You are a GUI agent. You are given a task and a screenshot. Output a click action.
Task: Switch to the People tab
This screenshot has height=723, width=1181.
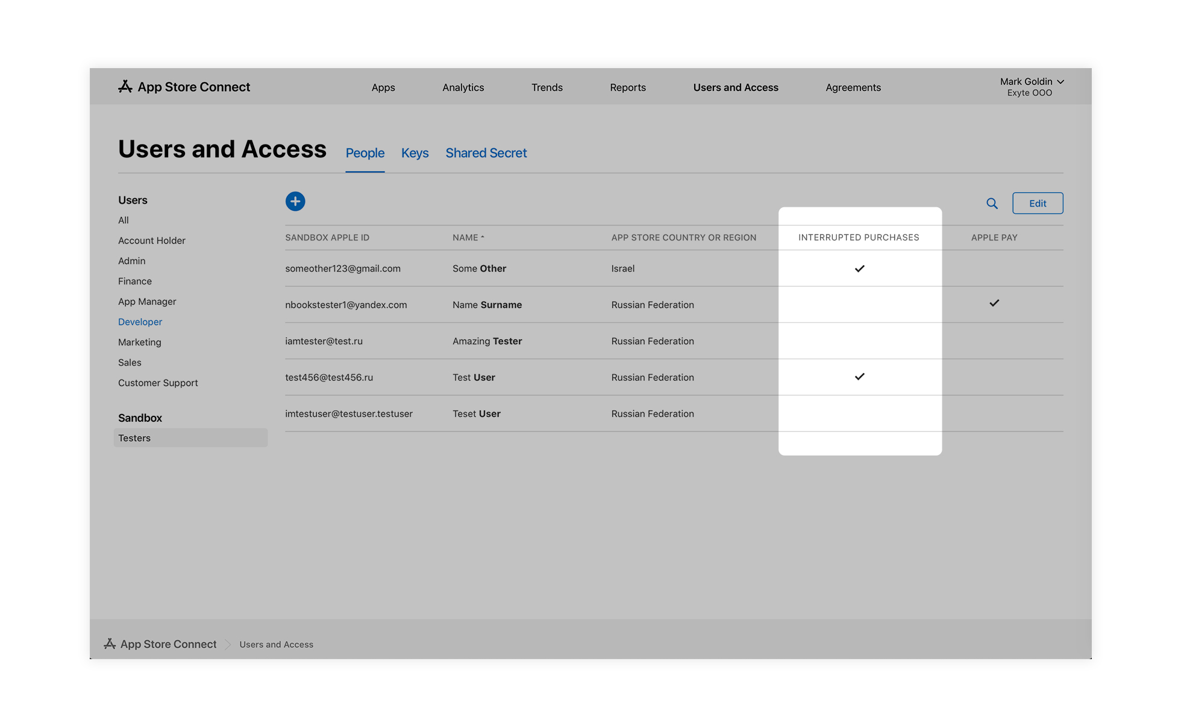click(x=365, y=153)
